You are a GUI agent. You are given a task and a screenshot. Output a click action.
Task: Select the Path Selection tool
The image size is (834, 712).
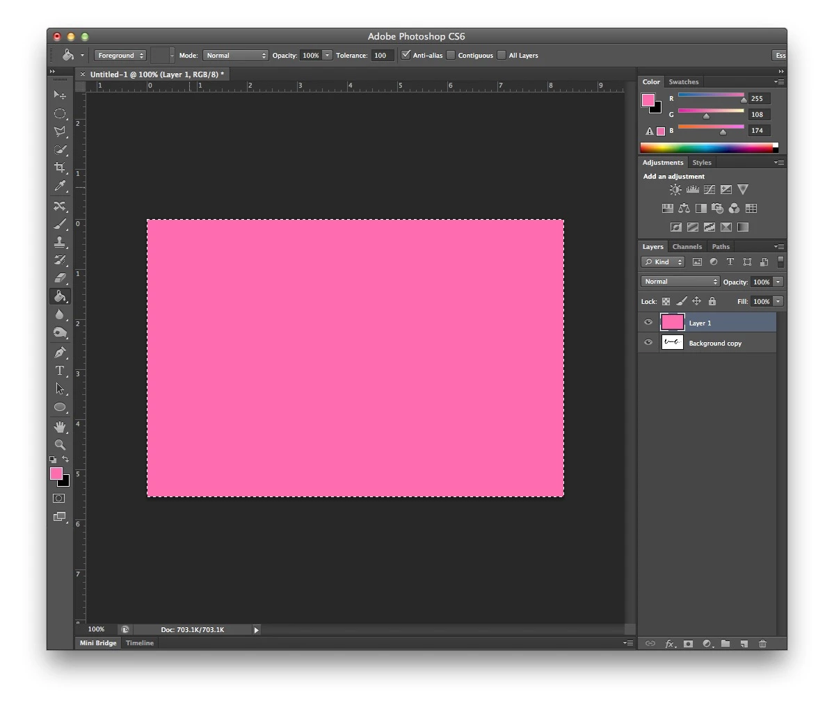click(x=60, y=389)
